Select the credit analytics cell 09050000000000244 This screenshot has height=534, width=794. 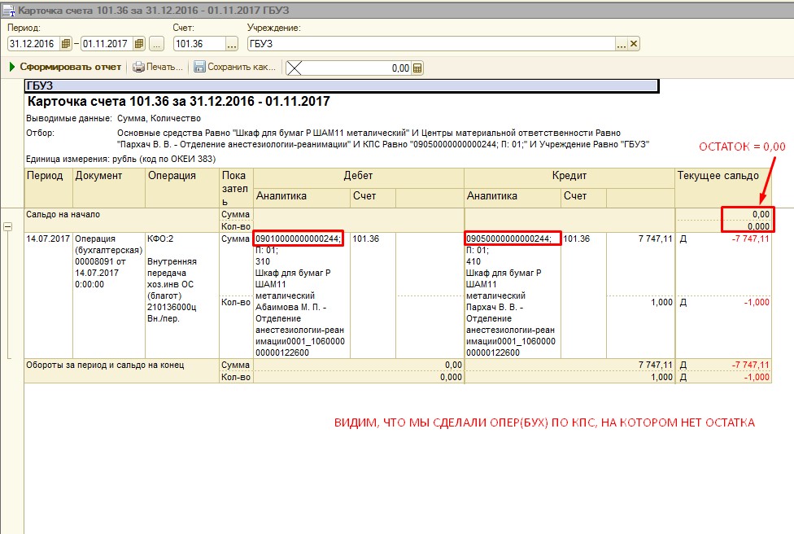coord(512,238)
